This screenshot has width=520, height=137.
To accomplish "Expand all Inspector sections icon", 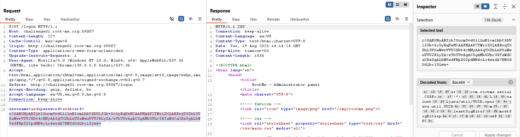I will (496, 6).
